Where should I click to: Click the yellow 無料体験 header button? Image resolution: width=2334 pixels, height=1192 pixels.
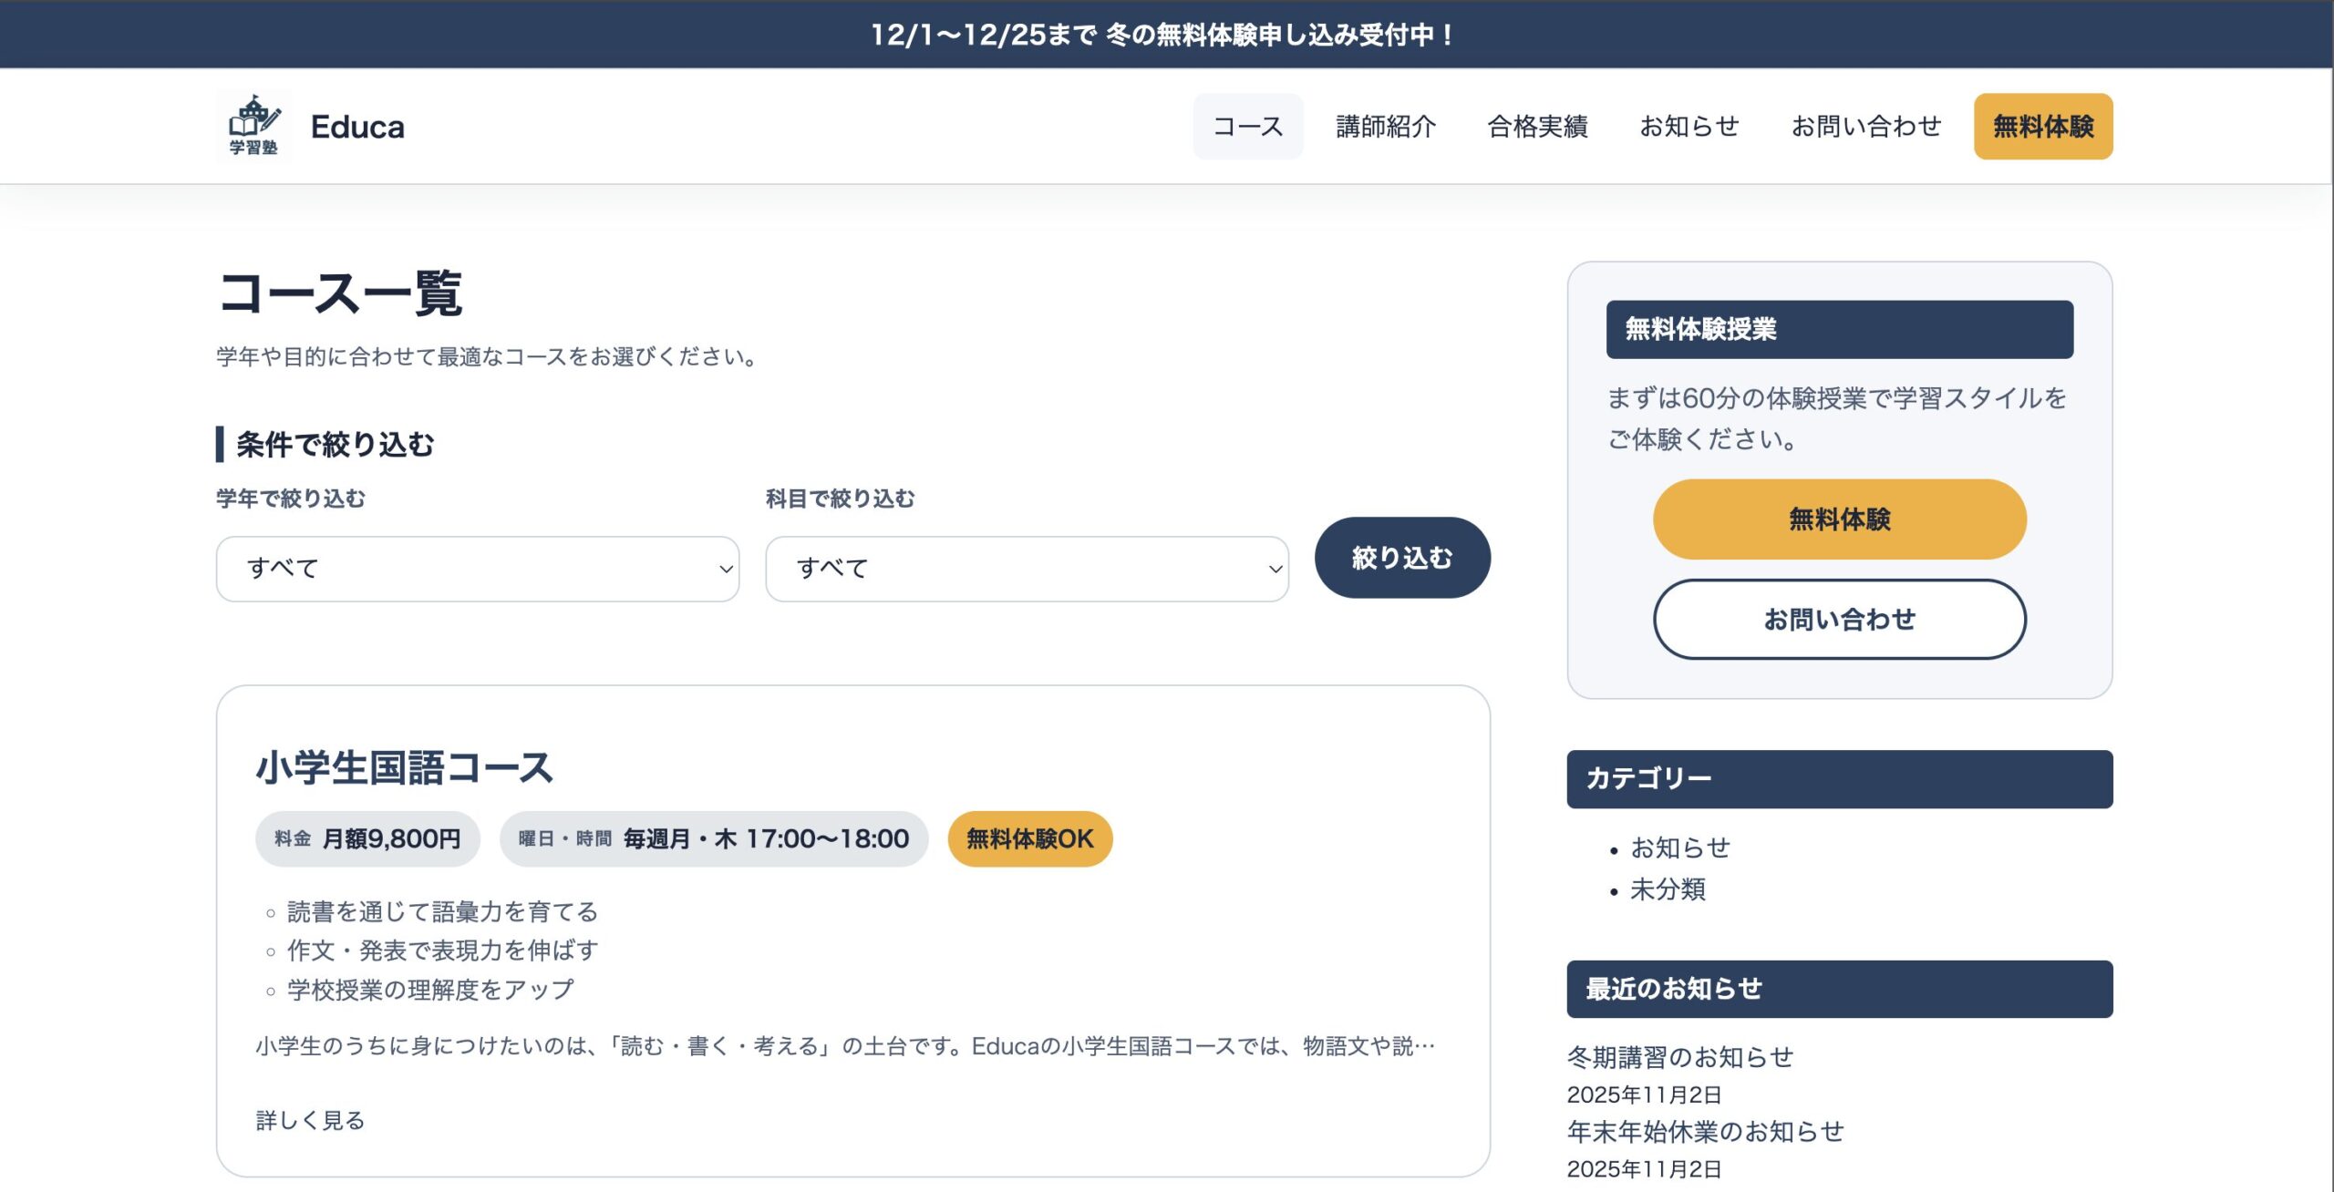pos(2042,126)
